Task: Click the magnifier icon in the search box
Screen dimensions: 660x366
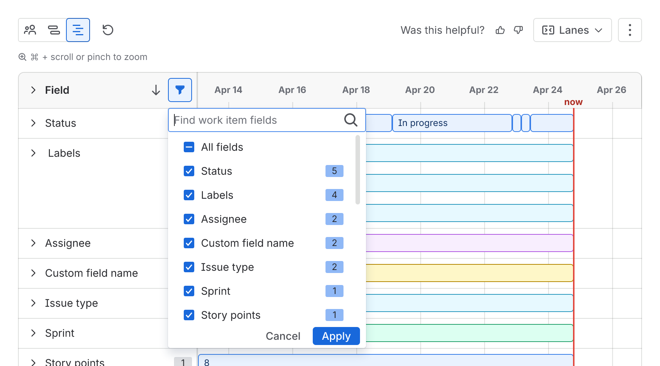Action: click(351, 120)
